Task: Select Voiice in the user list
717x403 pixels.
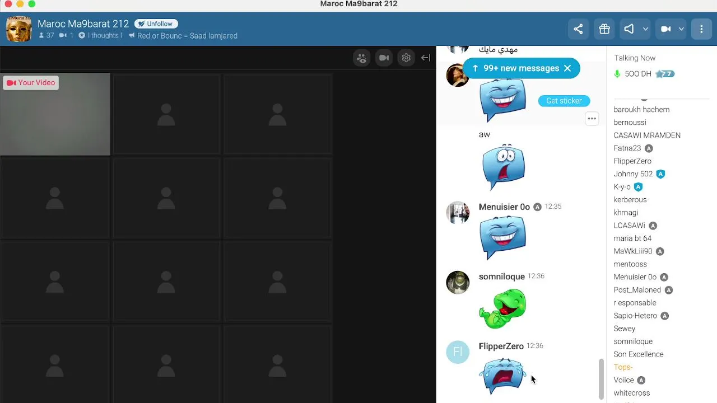Action: click(623, 380)
